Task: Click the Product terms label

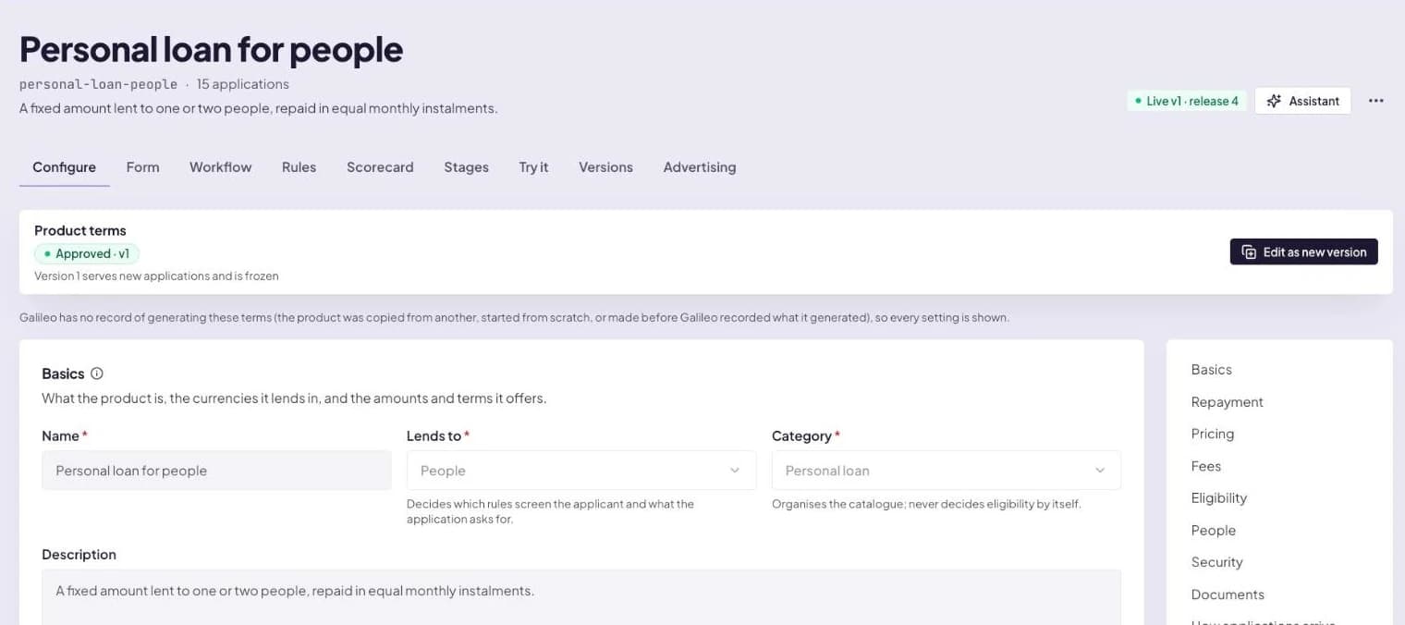Action: [80, 230]
